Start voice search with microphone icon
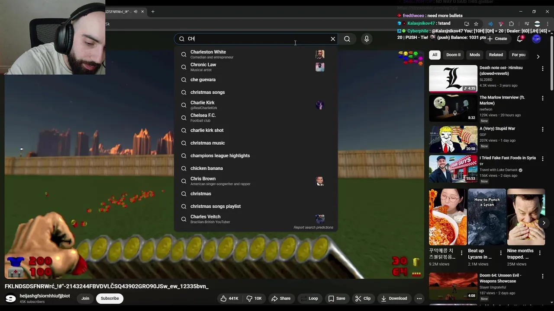 367,39
